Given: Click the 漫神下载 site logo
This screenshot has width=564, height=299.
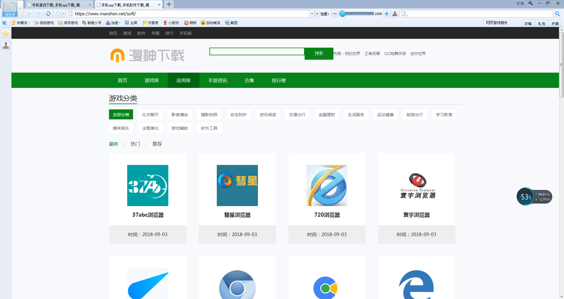Looking at the screenshot, I should pos(147,55).
